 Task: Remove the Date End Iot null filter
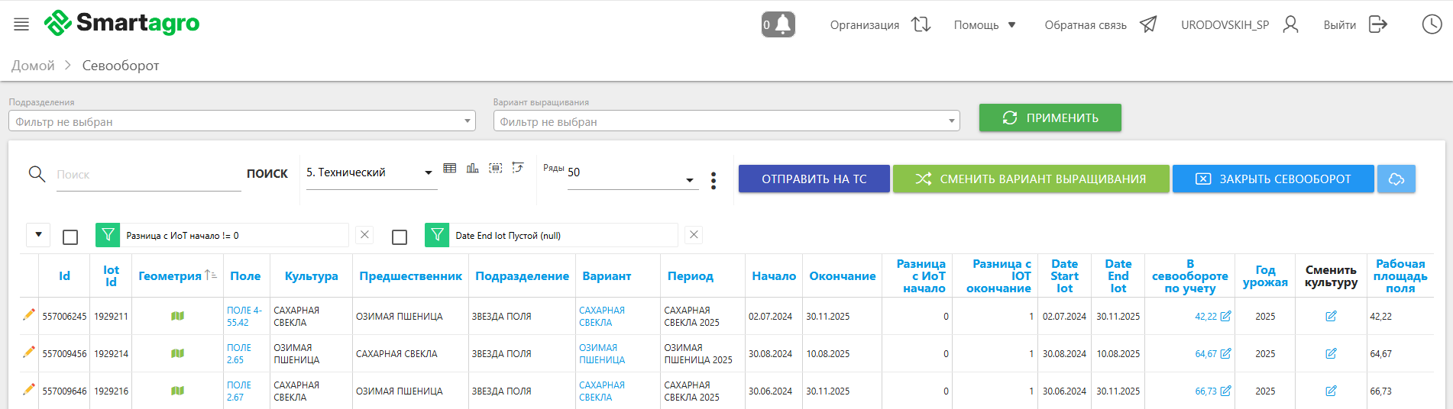[694, 235]
